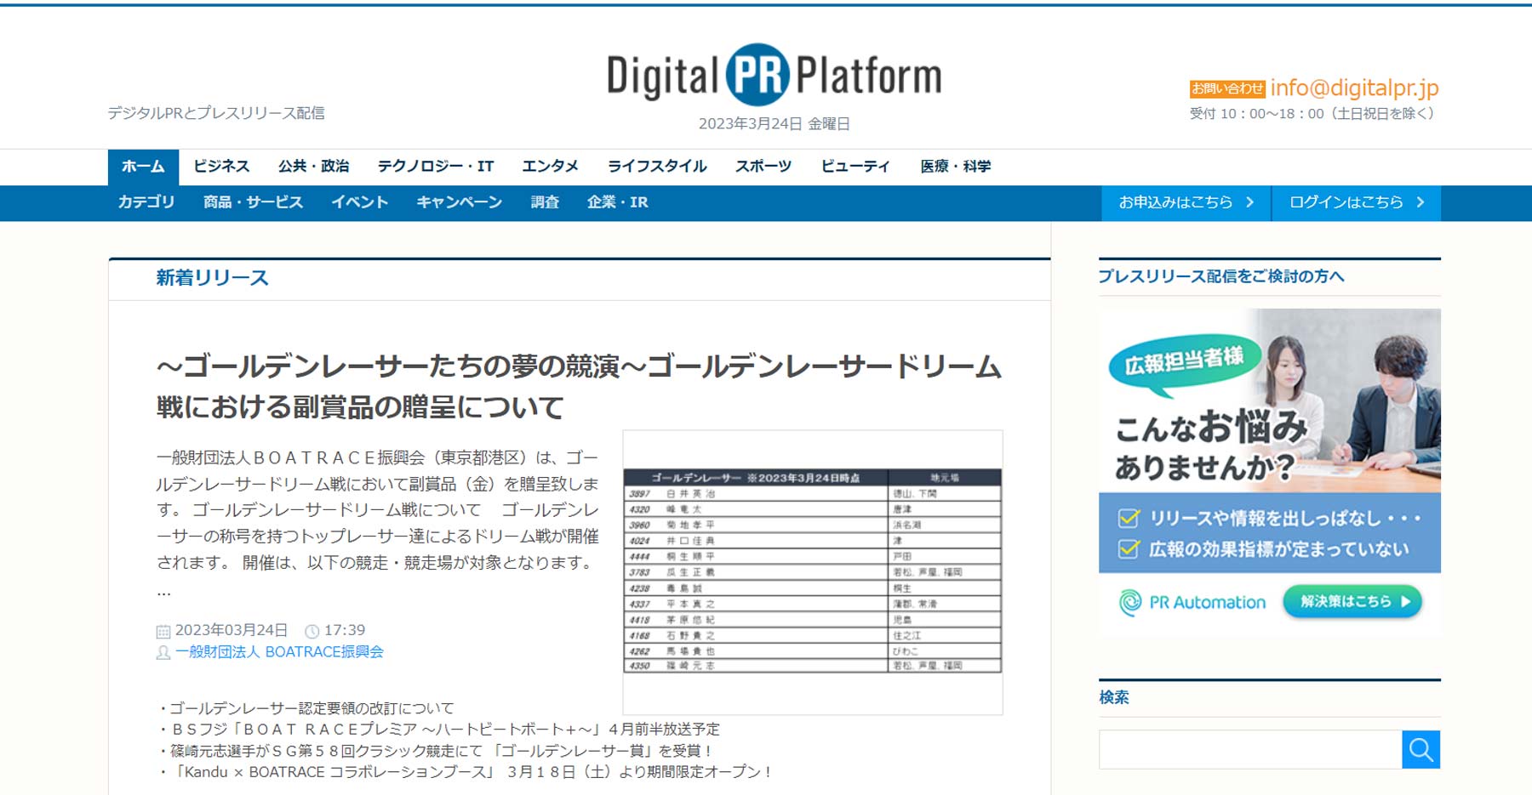The width and height of the screenshot is (1532, 795).
Task: Click the Digital PR Platform logo
Action: point(774,75)
